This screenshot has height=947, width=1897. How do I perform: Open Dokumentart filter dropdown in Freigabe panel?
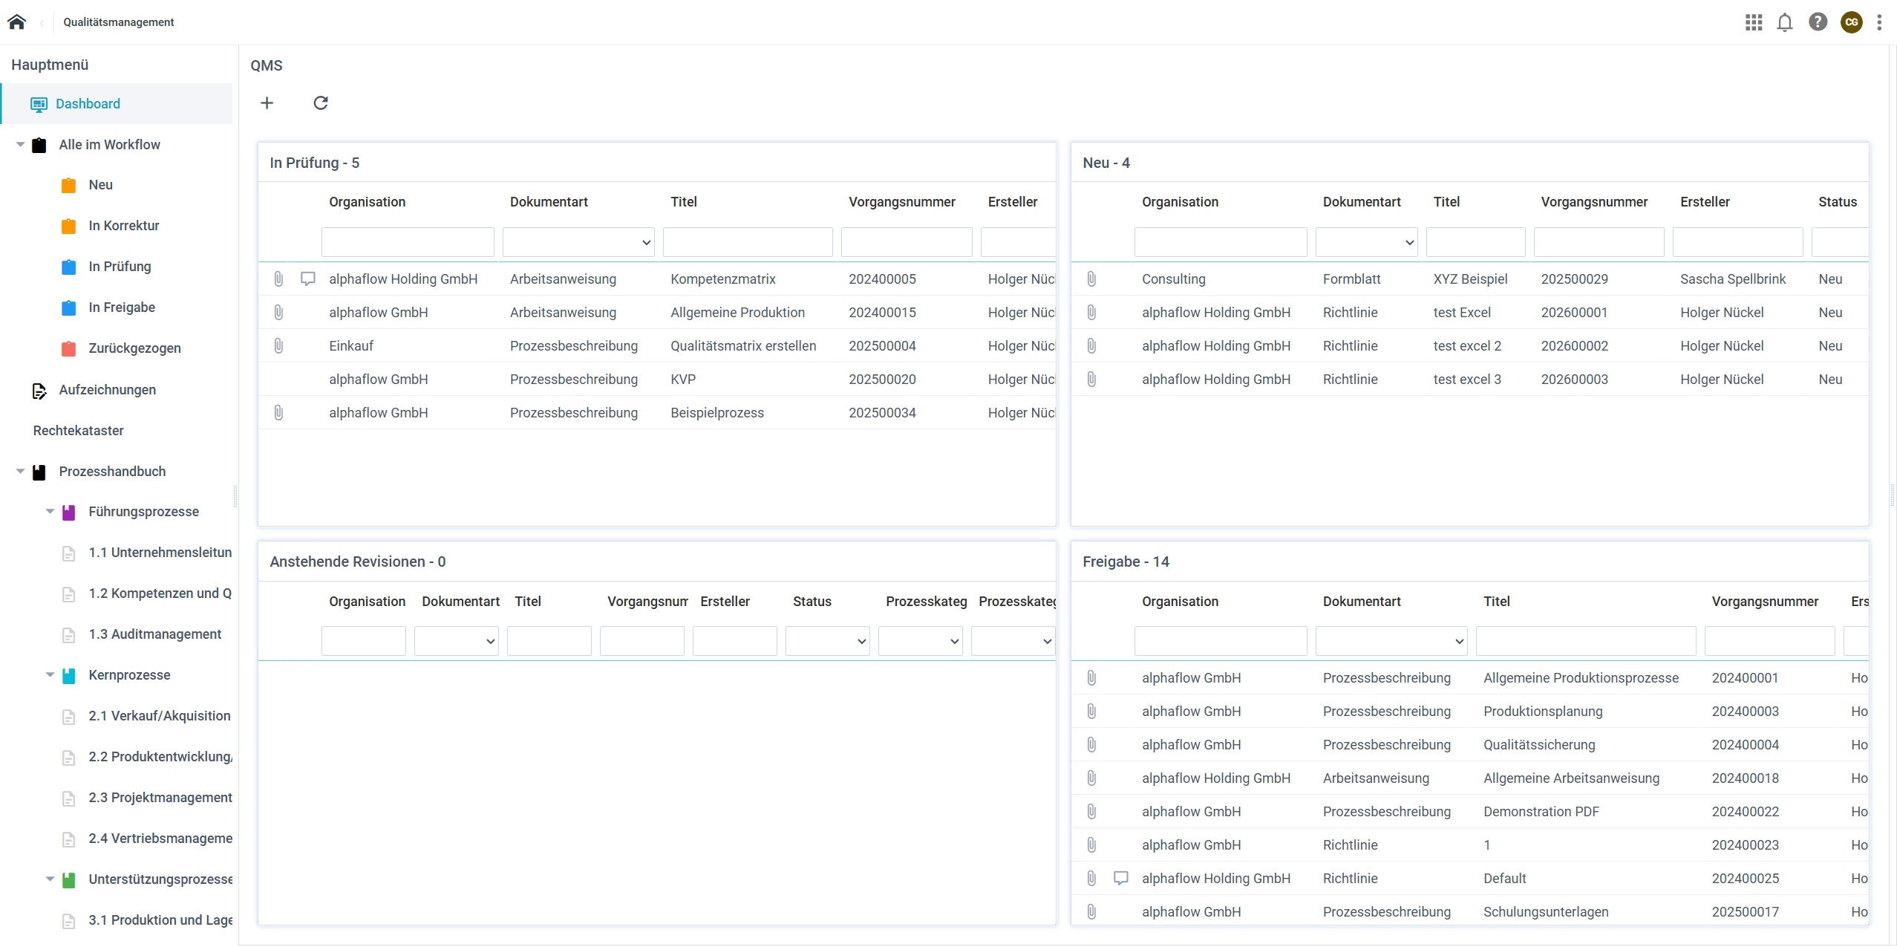pyautogui.click(x=1391, y=641)
